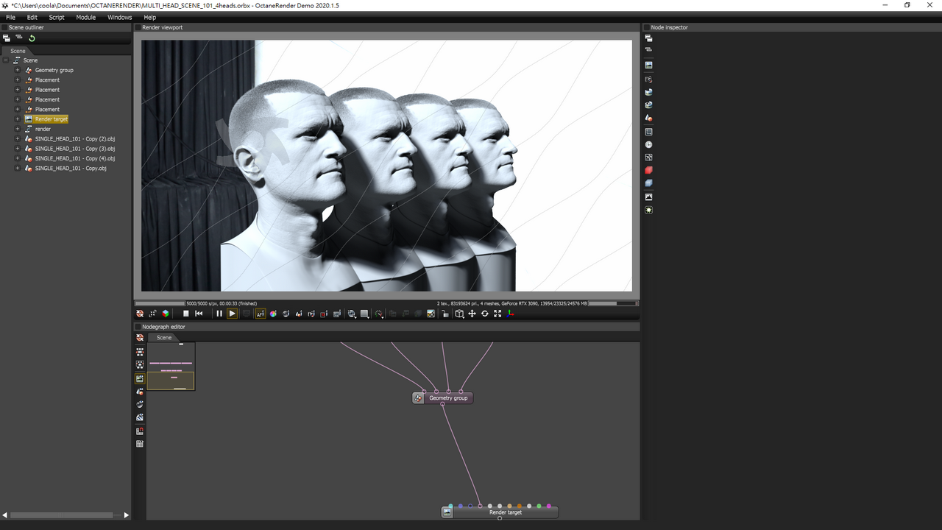
Task: Click the RGB cube icon in viewport toolbar
Action: 166,314
